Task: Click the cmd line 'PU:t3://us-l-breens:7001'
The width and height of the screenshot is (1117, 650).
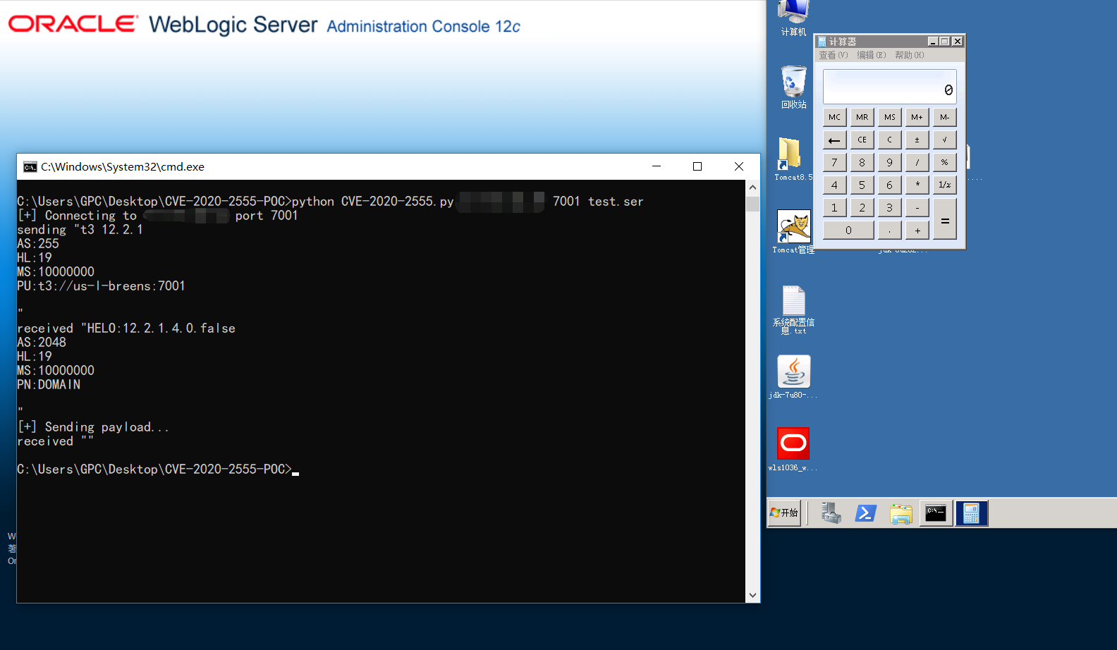Action: coord(102,286)
